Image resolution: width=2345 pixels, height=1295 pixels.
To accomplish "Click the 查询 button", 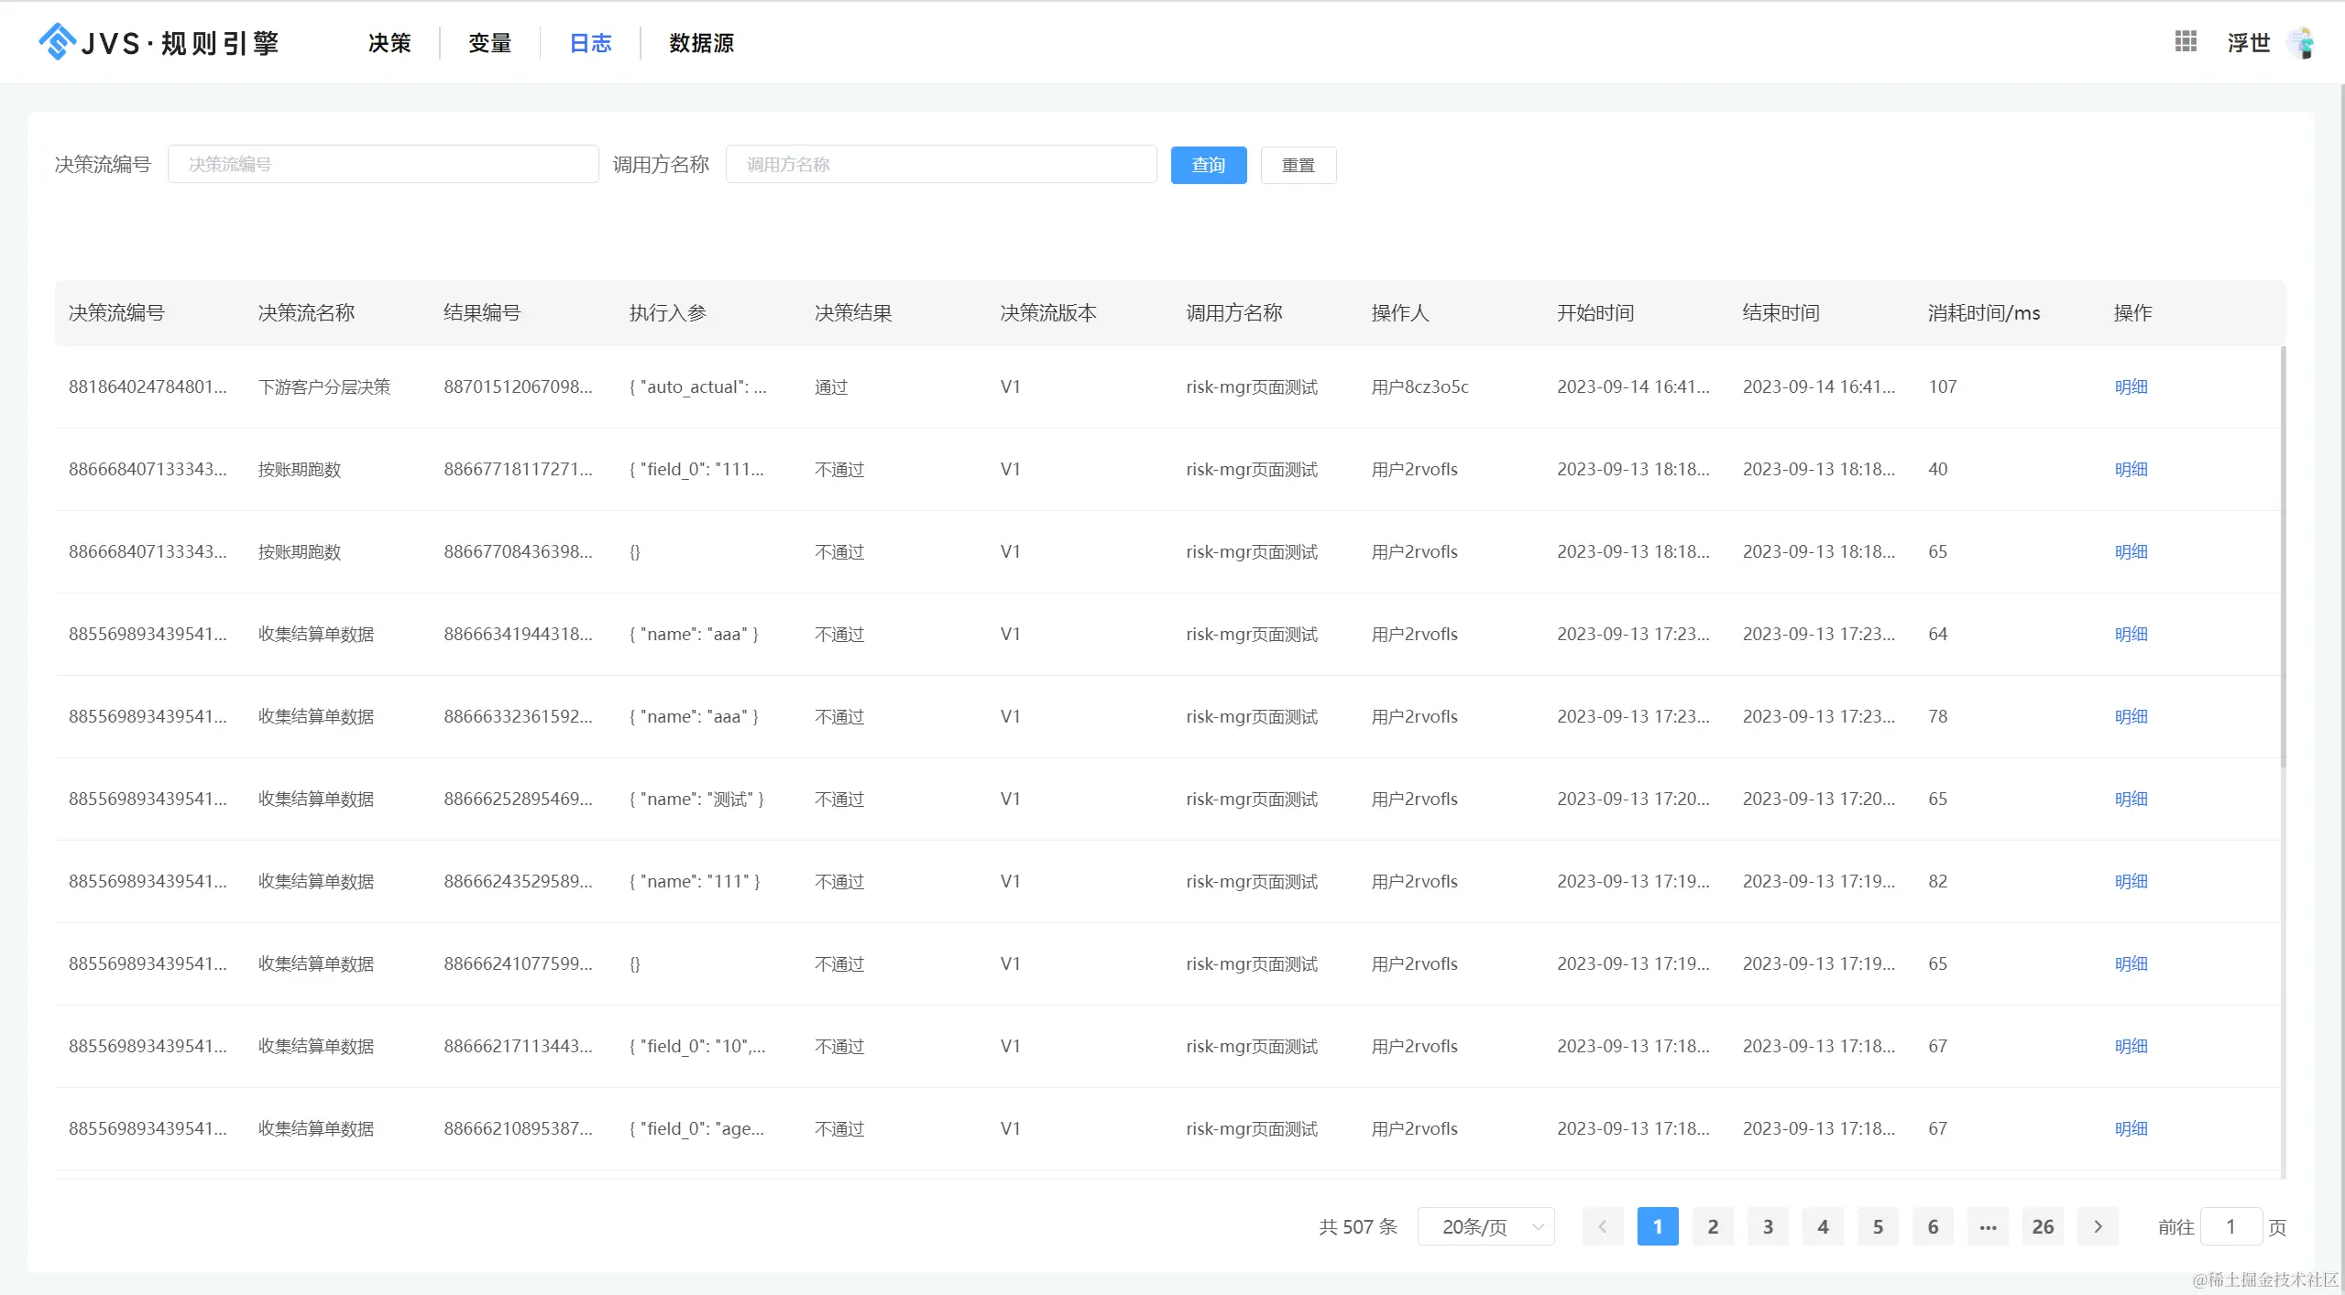I will point(1208,165).
